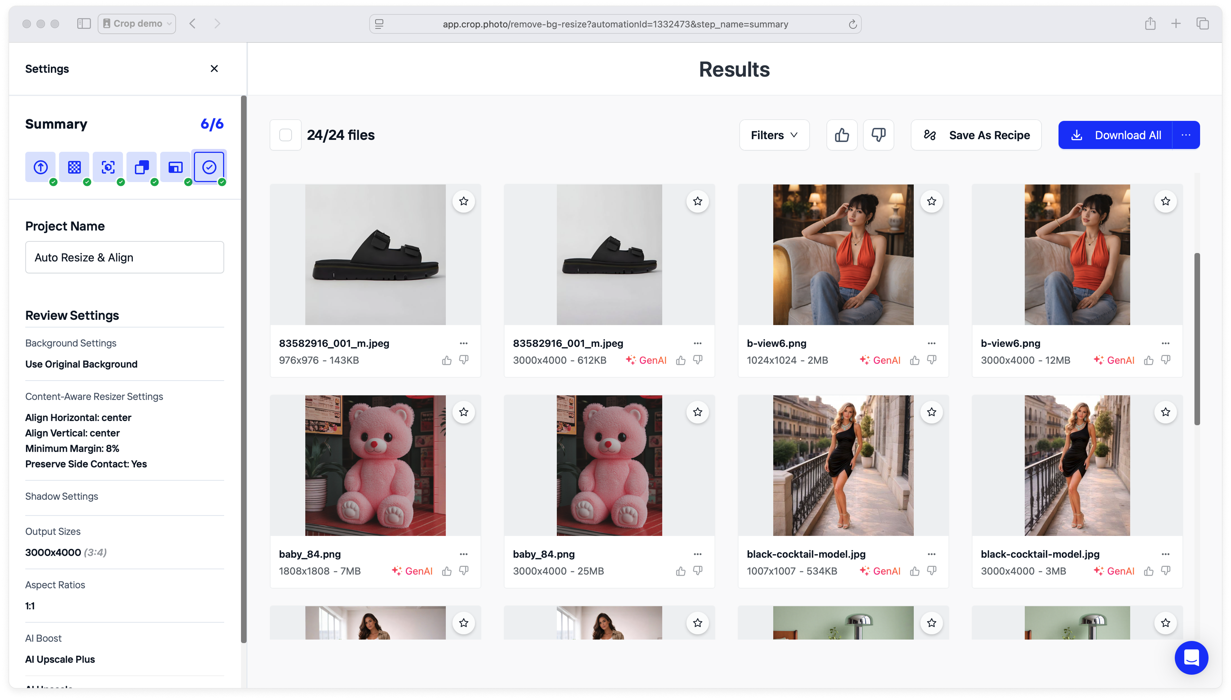The height and width of the screenshot is (700, 1231).
Task: Open more options for 1024x1024 b-view6.png
Action: tap(932, 343)
